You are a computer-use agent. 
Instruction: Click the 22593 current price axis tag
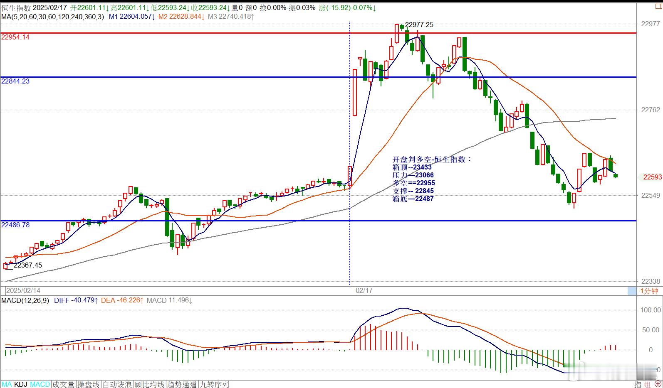pyautogui.click(x=652, y=177)
